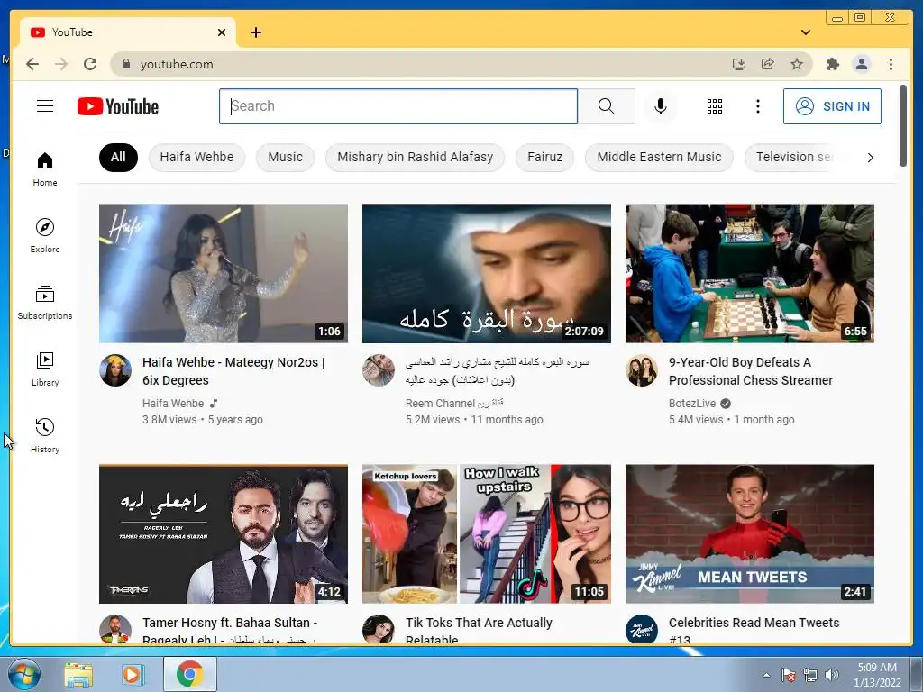Image resolution: width=923 pixels, height=692 pixels.
Task: Open Haifa Wehbe channel name link
Action: (173, 403)
